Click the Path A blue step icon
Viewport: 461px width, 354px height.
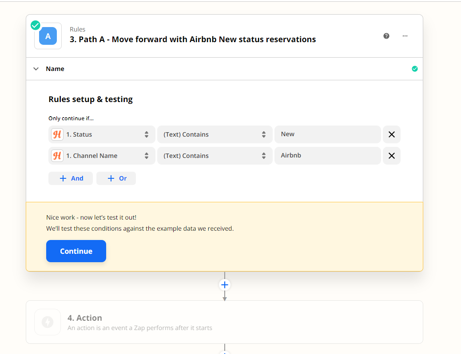[x=48, y=36]
